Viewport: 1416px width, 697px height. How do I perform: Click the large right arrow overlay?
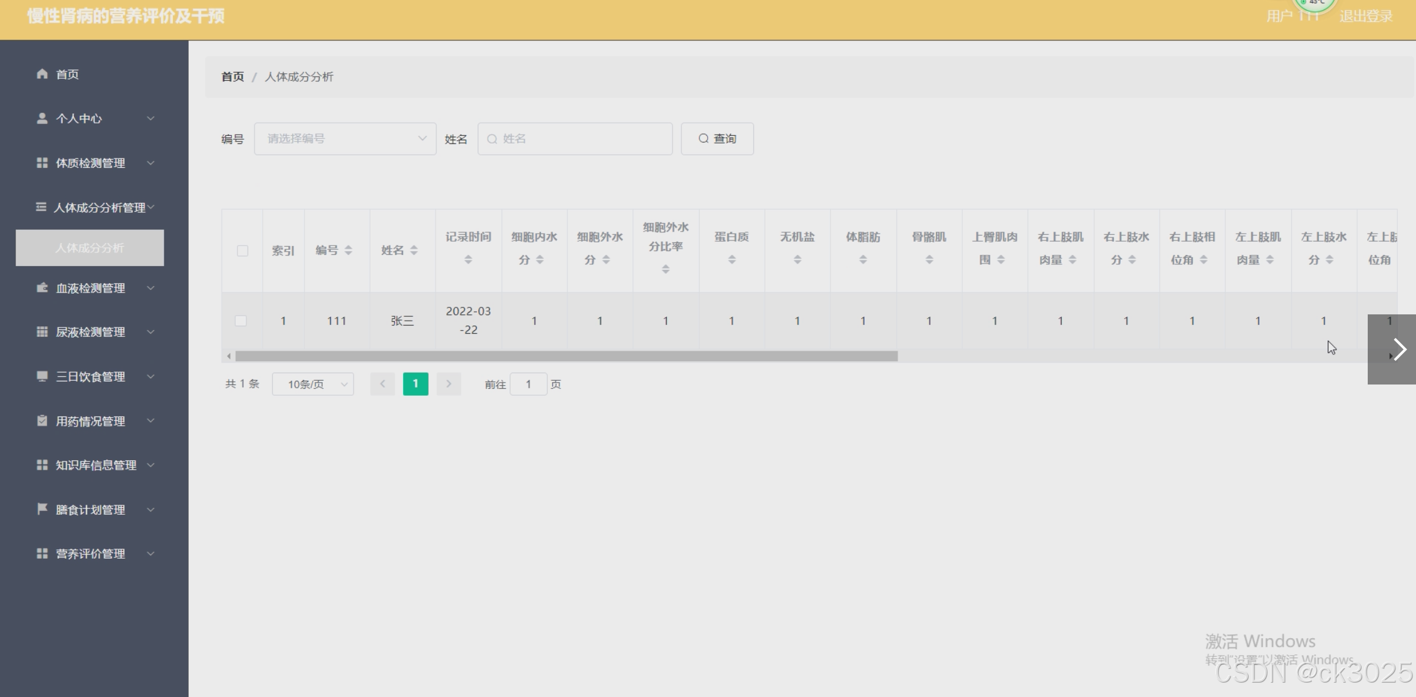1398,349
